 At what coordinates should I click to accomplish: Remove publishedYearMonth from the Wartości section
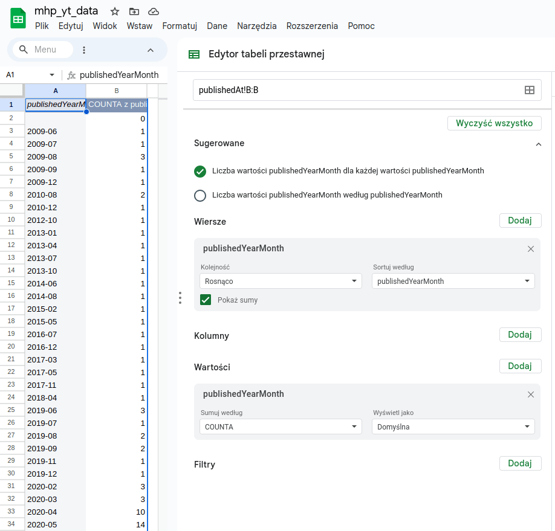click(x=530, y=394)
